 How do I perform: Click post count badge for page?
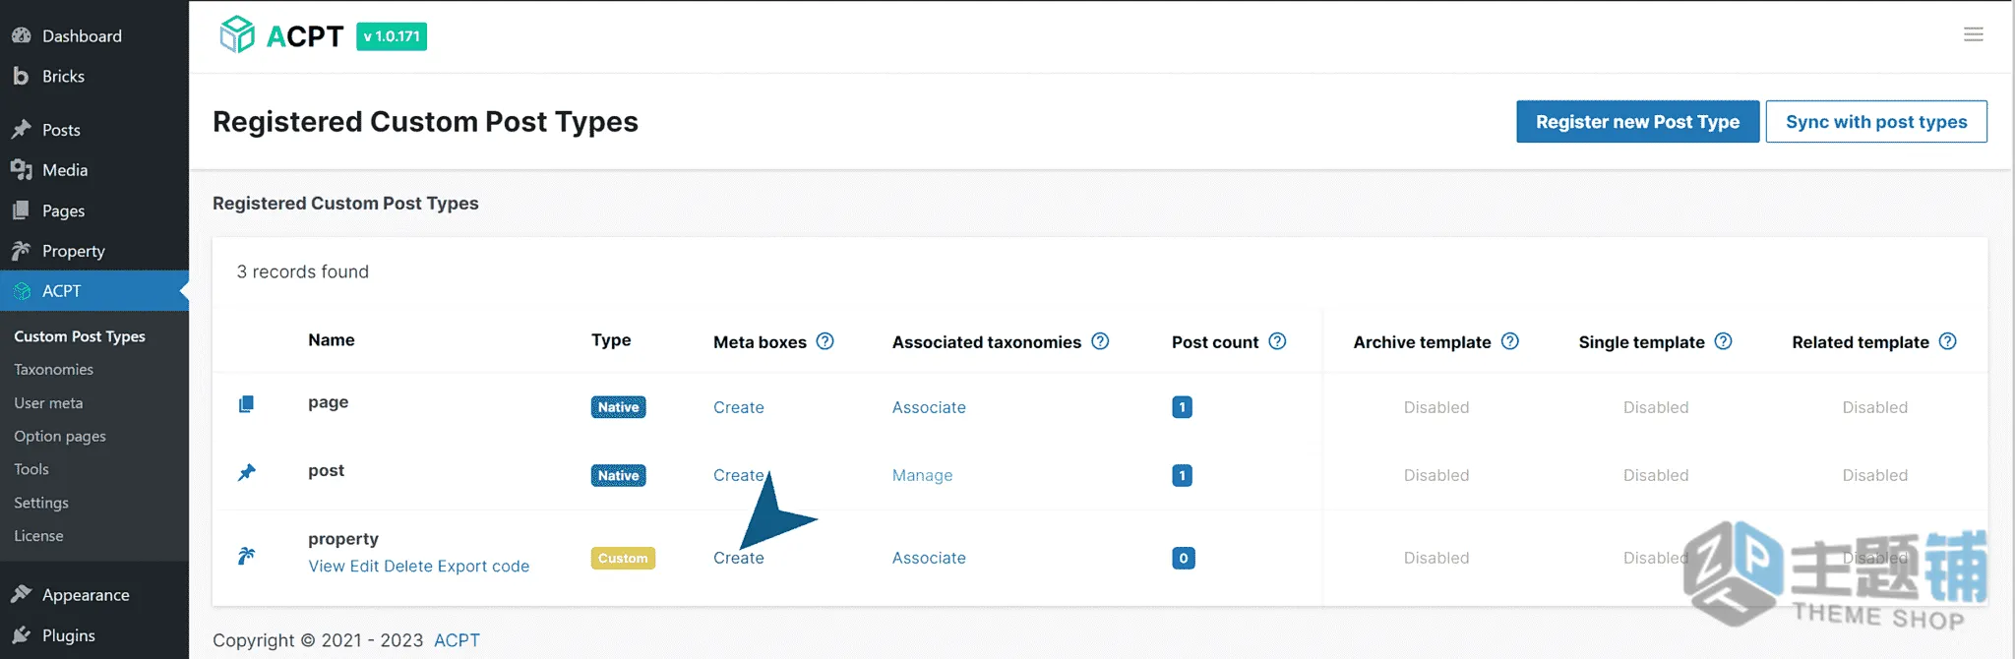click(1182, 407)
